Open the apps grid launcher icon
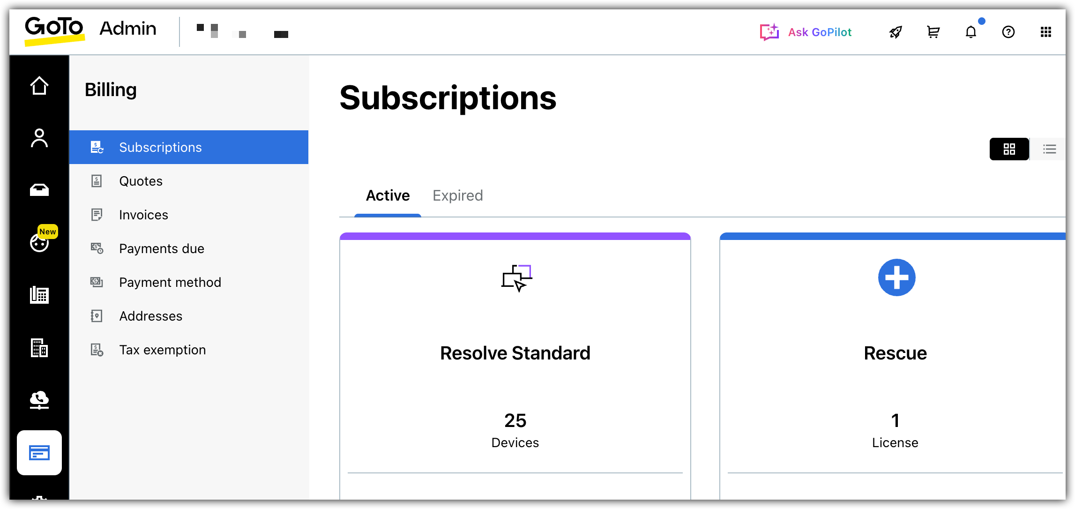The width and height of the screenshot is (1075, 509). 1046,32
